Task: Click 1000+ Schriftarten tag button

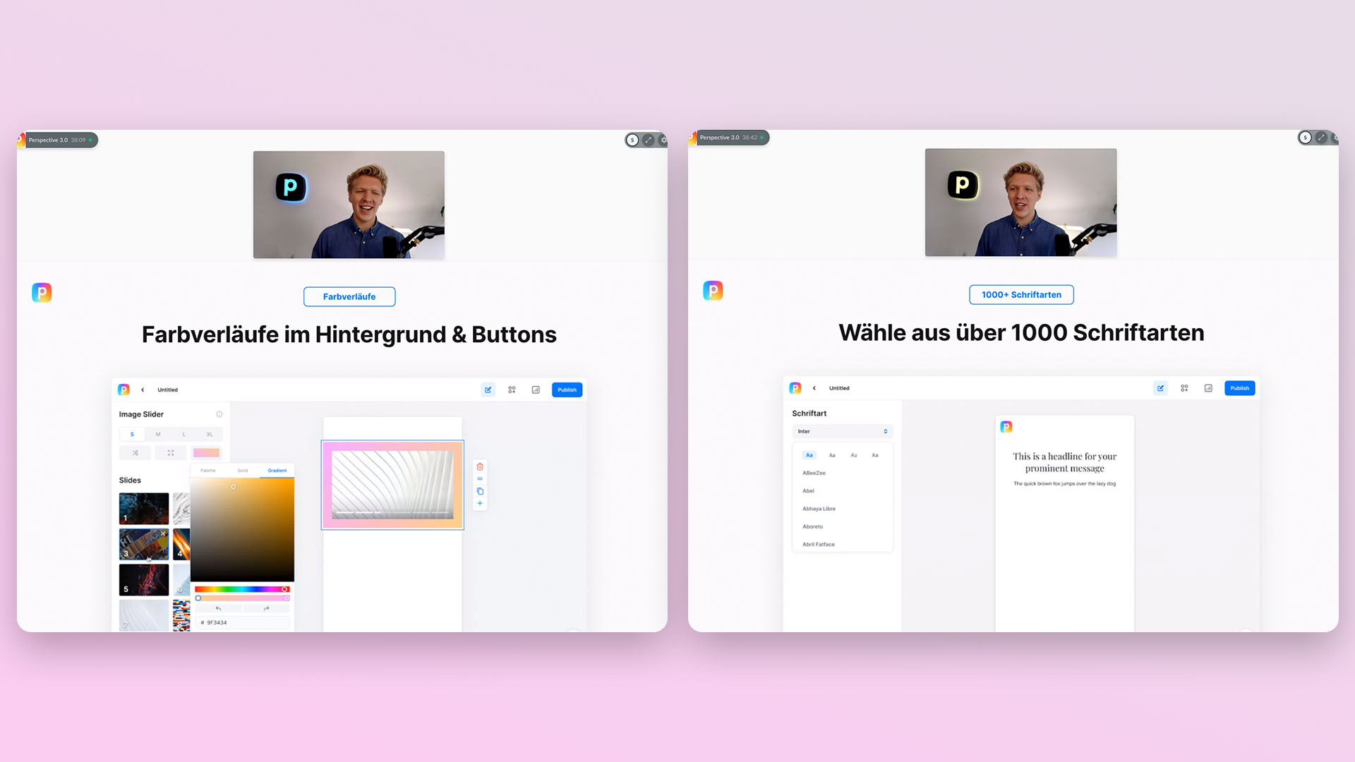Action: pos(1021,294)
